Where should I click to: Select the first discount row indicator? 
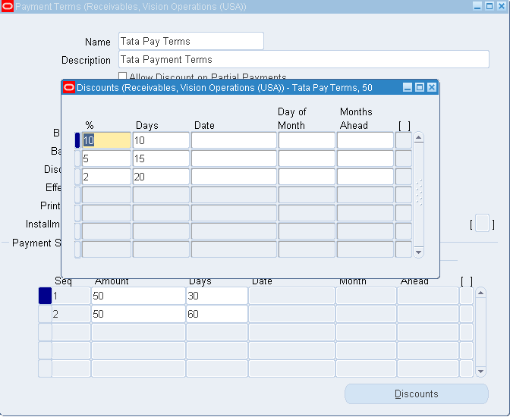click(77, 140)
